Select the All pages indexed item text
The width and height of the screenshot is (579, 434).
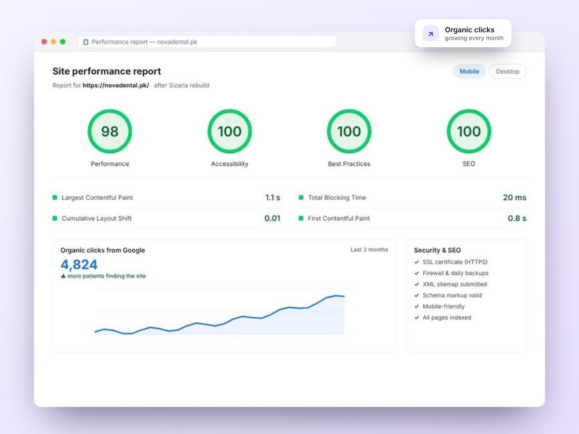pos(447,318)
